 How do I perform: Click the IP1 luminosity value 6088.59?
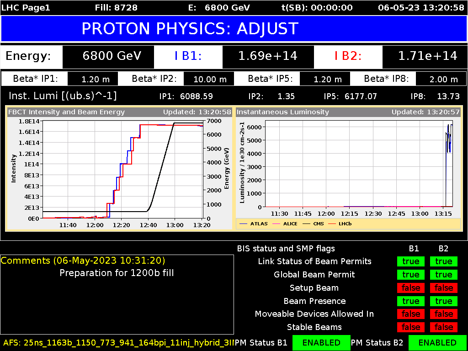(197, 96)
